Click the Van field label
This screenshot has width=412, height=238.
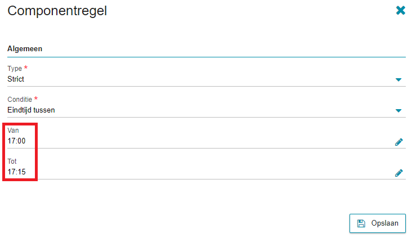pyautogui.click(x=13, y=131)
